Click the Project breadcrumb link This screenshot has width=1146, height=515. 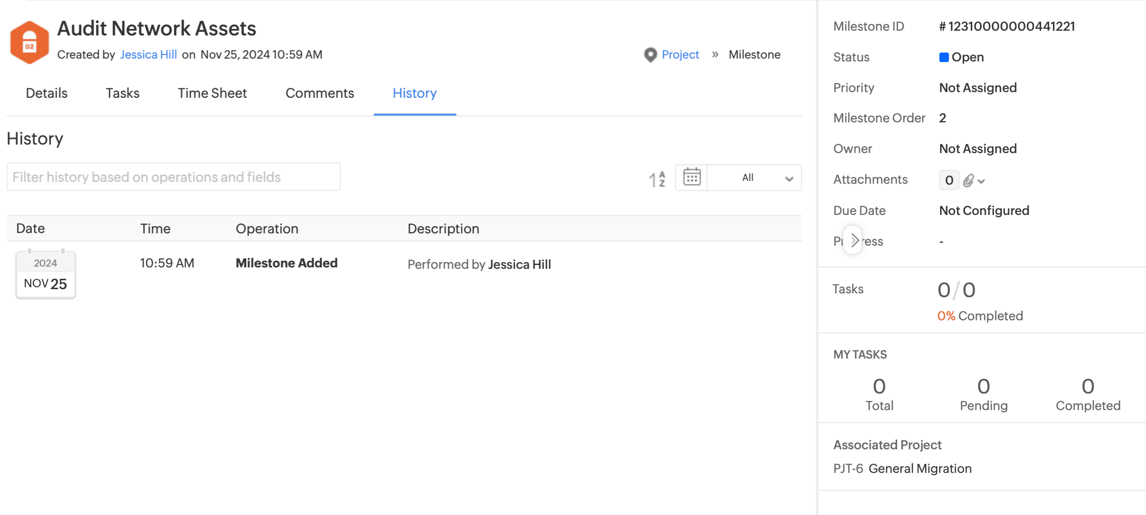coord(680,55)
